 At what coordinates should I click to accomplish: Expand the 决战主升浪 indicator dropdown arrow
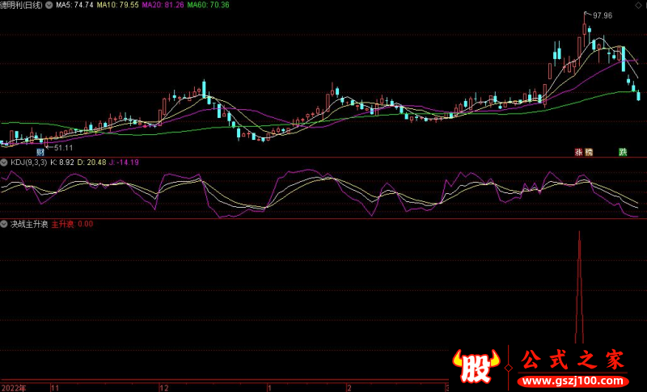point(4,223)
